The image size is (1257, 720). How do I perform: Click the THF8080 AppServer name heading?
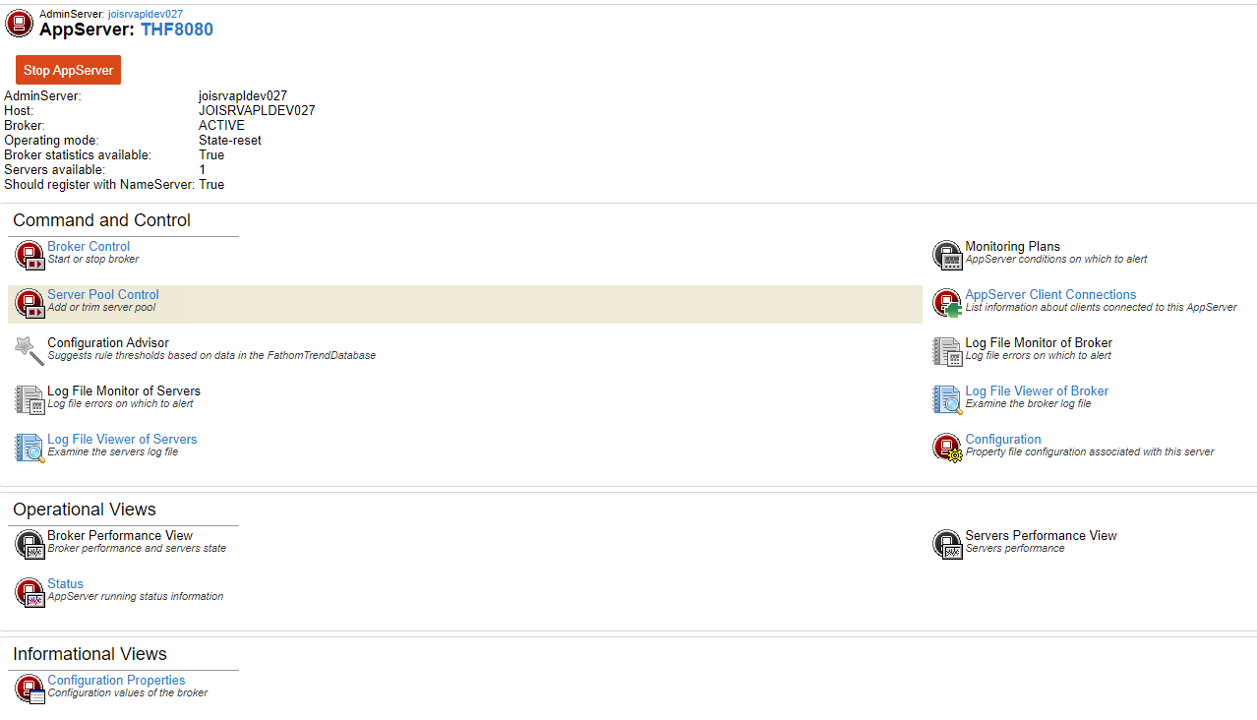[x=177, y=30]
